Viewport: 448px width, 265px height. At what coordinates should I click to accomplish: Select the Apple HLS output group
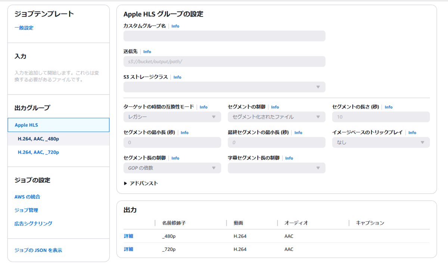click(x=59, y=125)
